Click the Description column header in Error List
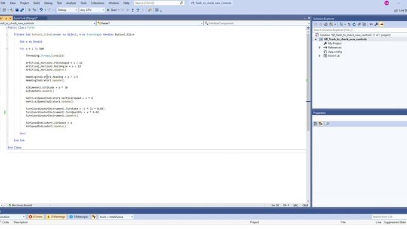This screenshot has height=229, width=407. [21, 222]
